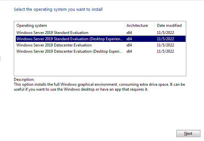Click x64 cell in the highlighted row
The image size is (204, 141).
[x=129, y=39]
